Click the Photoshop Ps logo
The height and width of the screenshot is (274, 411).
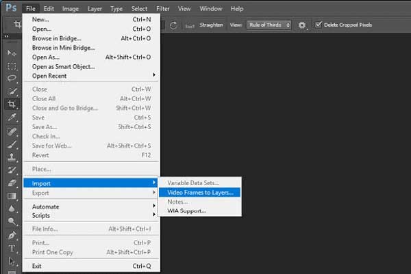(x=11, y=8)
